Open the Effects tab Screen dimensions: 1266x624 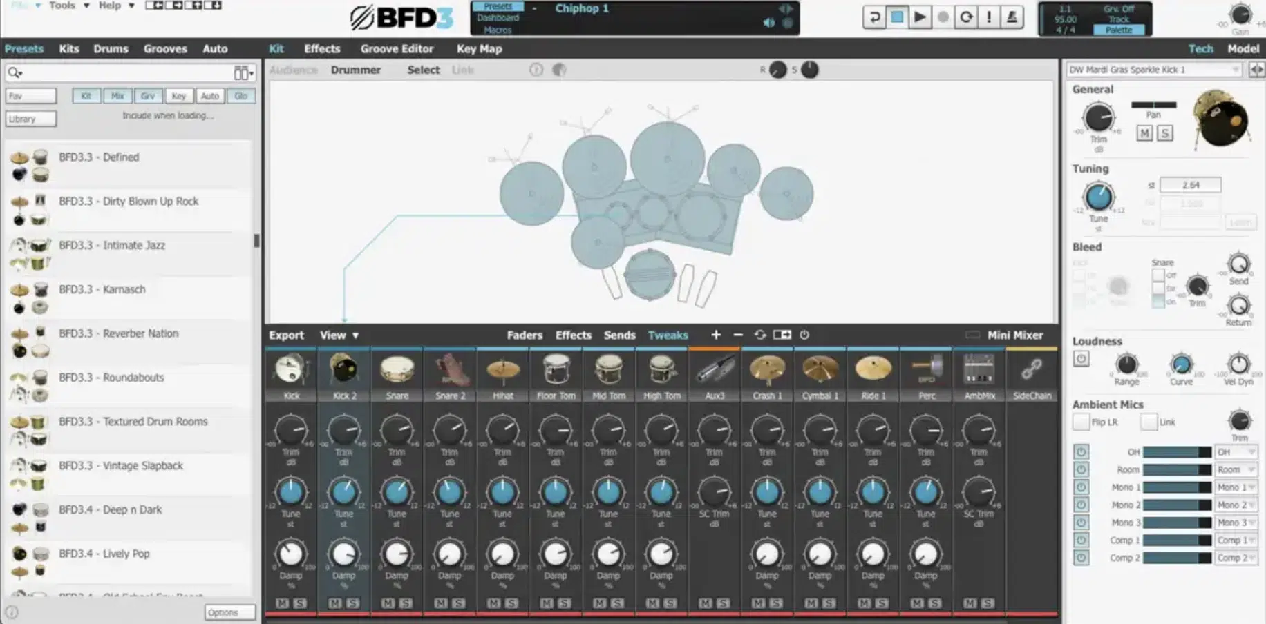point(322,49)
